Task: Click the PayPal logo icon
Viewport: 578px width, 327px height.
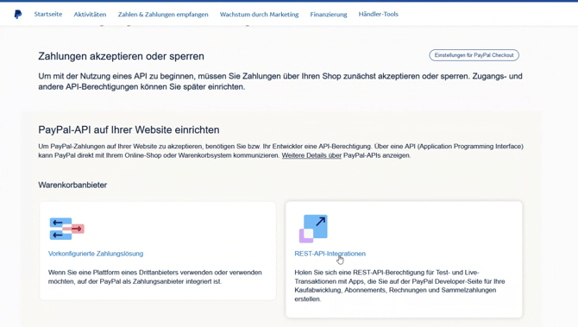Action: 18,15
